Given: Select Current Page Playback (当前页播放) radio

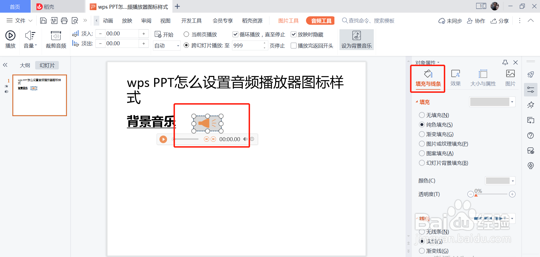Looking at the screenshot, I should (186, 34).
